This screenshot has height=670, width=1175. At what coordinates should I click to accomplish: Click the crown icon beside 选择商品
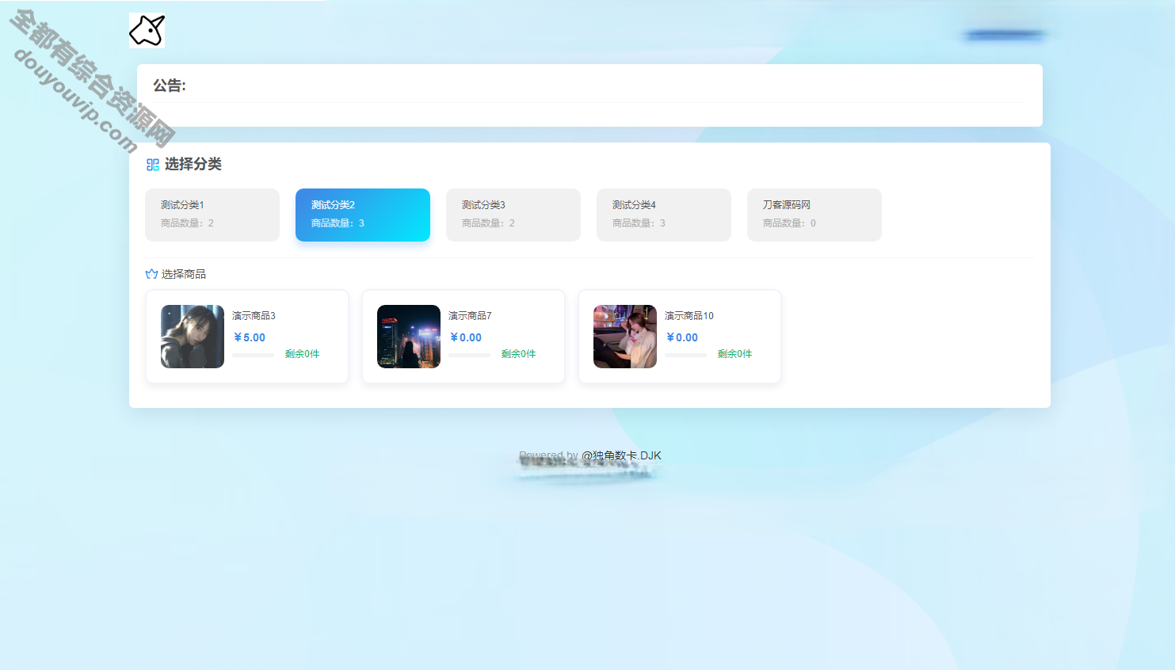(x=151, y=274)
